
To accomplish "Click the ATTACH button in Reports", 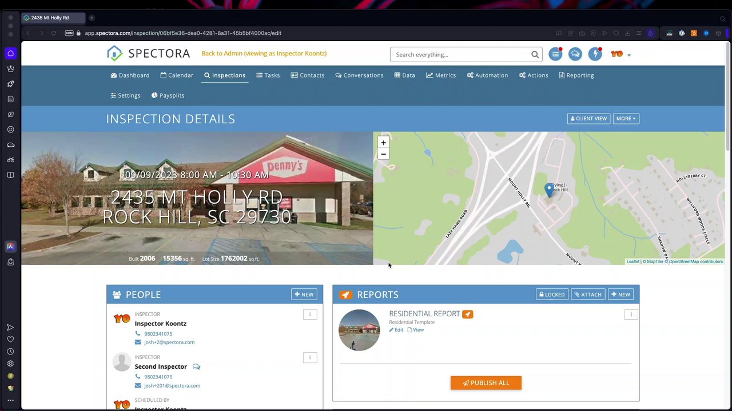I will (x=588, y=295).
